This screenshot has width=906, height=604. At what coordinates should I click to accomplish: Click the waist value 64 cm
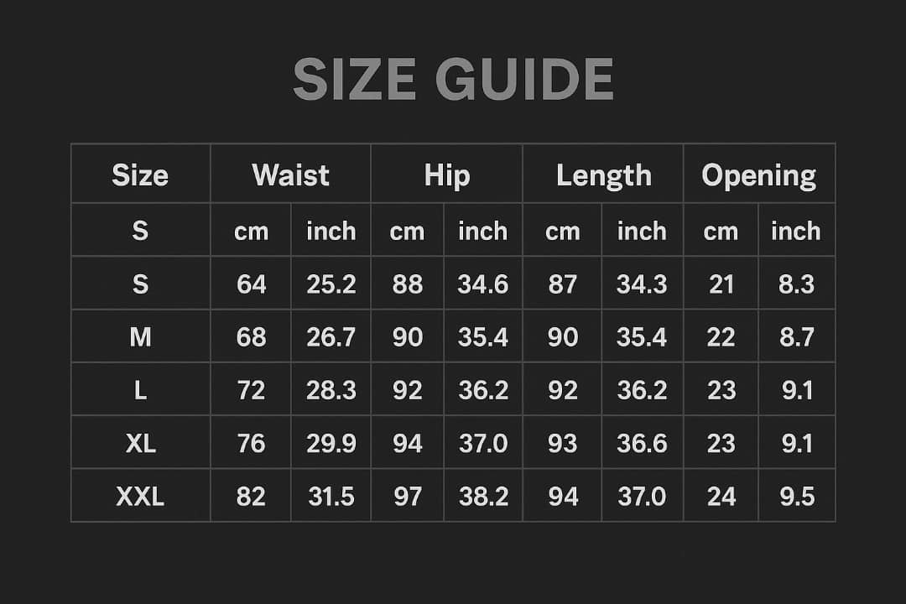click(x=251, y=284)
